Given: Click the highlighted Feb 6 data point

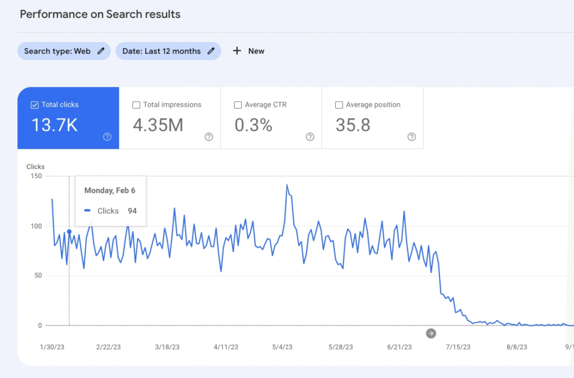Looking at the screenshot, I should [69, 231].
